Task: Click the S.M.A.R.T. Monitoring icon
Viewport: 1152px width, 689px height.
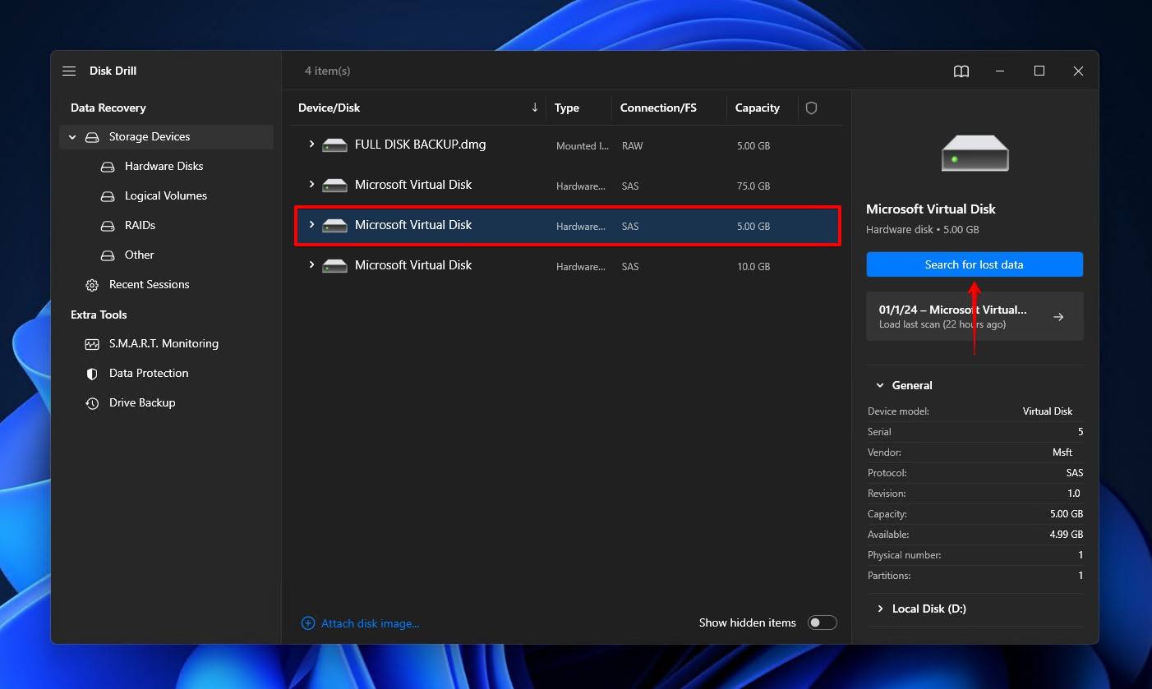Action: click(92, 344)
